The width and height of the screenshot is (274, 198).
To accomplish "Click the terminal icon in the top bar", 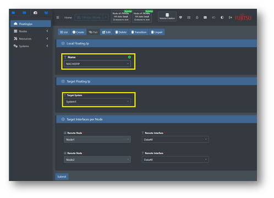I will coord(205,18).
